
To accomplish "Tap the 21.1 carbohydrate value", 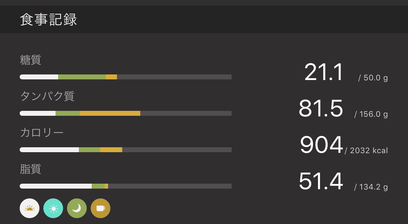I will pyautogui.click(x=324, y=72).
